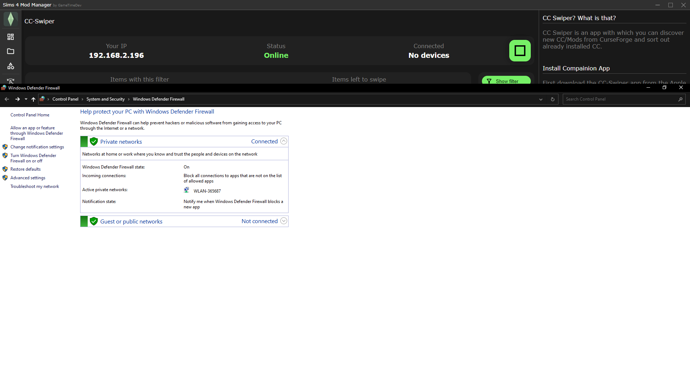Click the No devices connected text
Screen dimensions: 690x388
(x=429, y=55)
